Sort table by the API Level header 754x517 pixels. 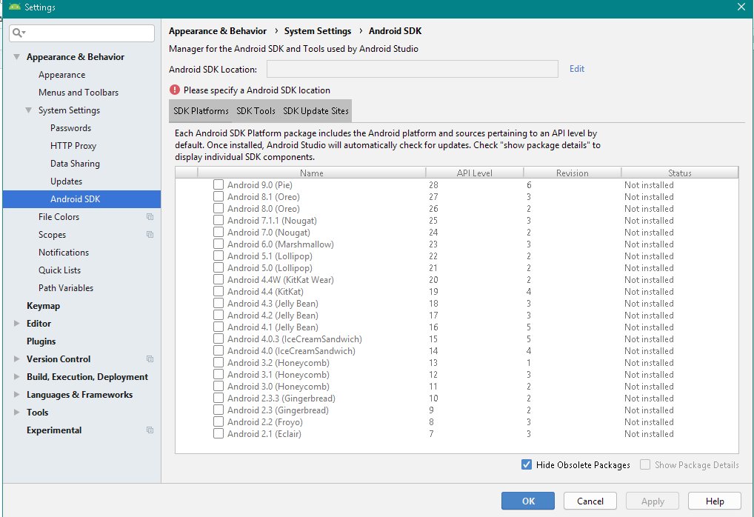474,173
